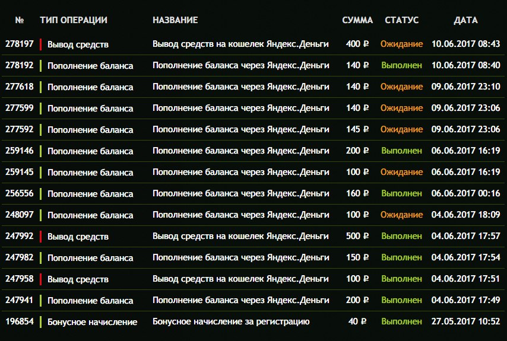The height and width of the screenshot is (341, 507).
Task: Click Ожидание status of operation 248097
Action: coord(401,215)
